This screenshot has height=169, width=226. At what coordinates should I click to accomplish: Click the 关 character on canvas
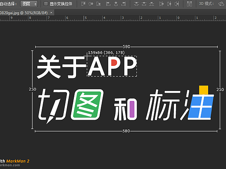(49, 67)
